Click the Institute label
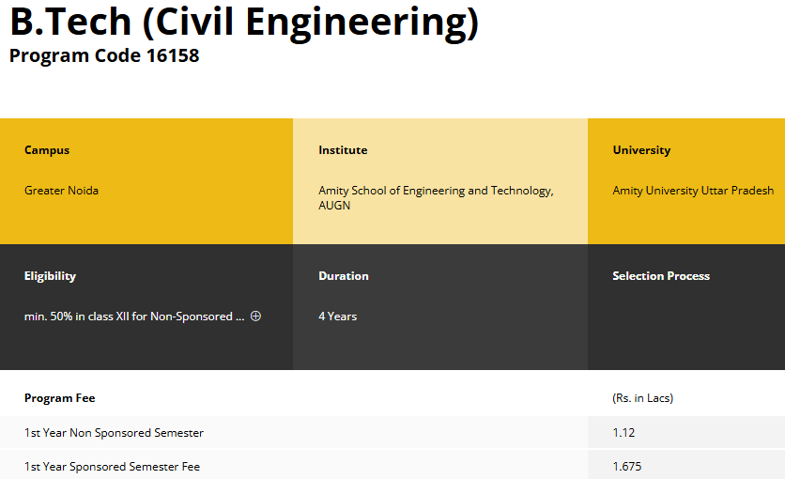This screenshot has height=479, width=785. click(x=343, y=150)
